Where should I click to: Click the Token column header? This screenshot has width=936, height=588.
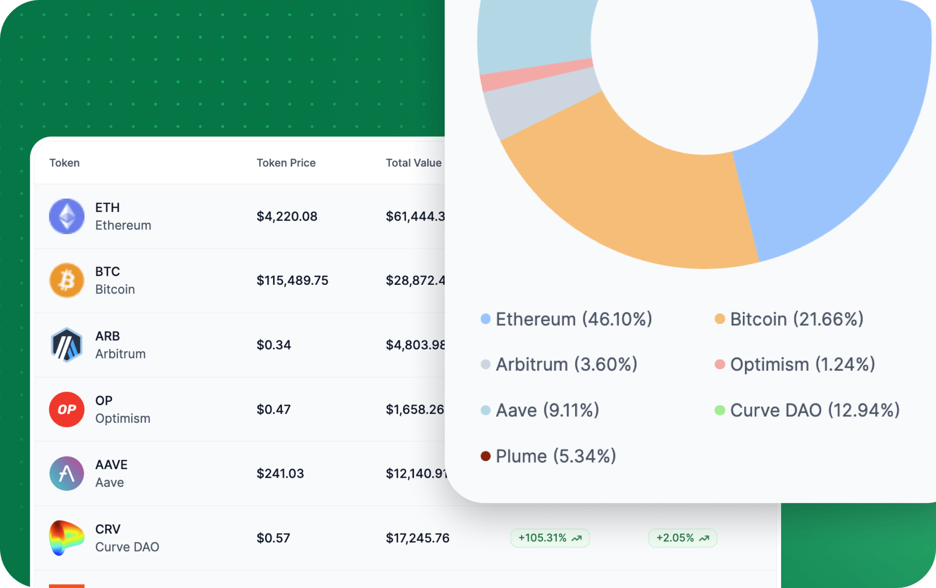pyautogui.click(x=64, y=163)
